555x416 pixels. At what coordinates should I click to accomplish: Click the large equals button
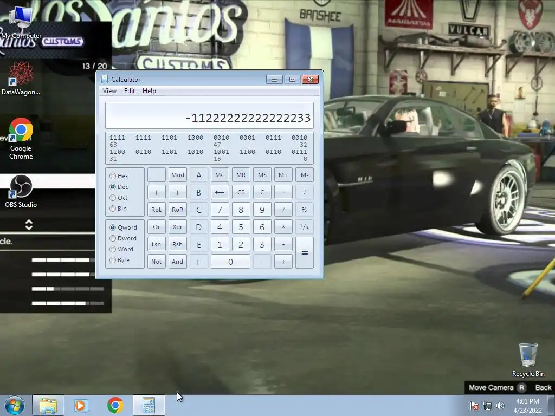tap(305, 252)
